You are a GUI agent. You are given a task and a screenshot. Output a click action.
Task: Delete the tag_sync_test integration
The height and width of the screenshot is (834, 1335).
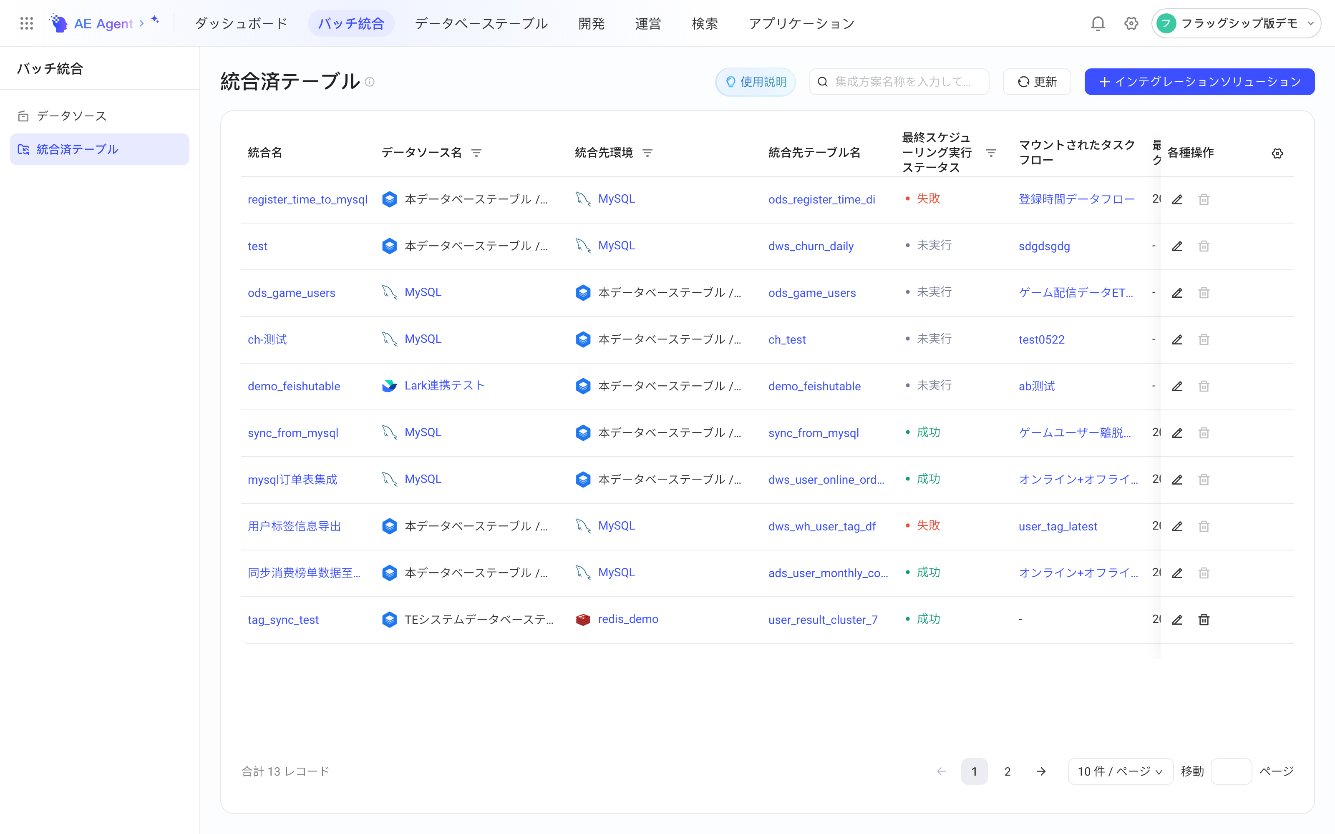1204,619
